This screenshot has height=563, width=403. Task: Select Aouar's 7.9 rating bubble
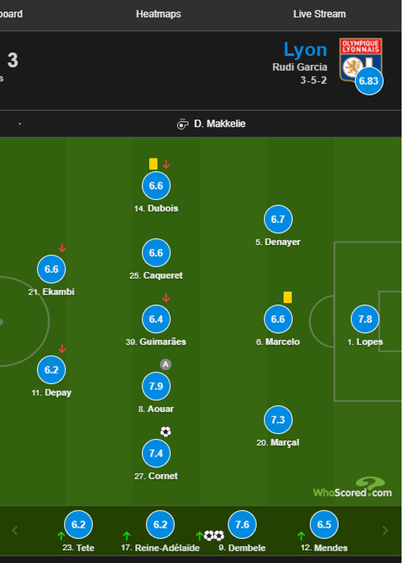coord(156,386)
